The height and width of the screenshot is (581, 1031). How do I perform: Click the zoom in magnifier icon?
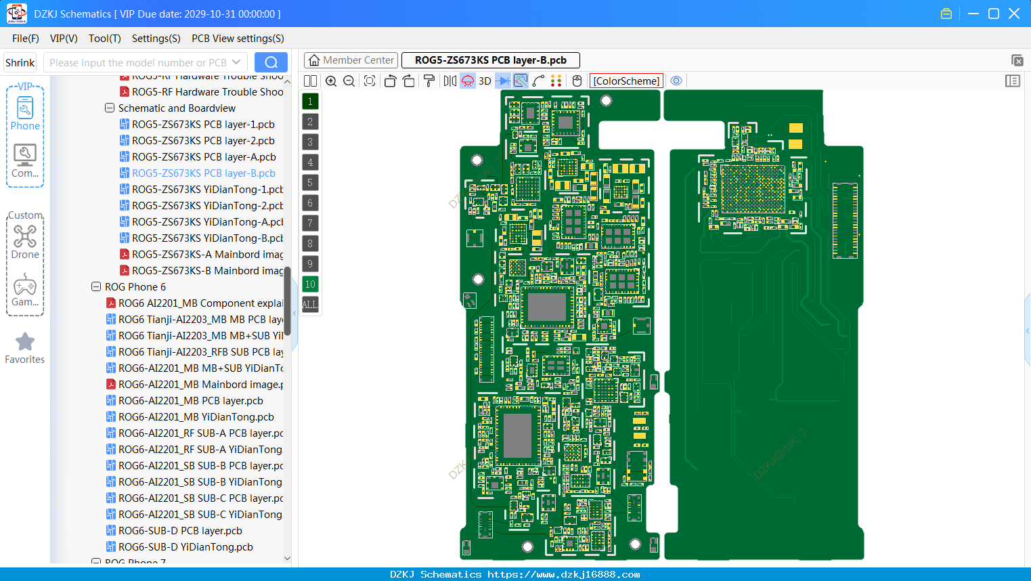coord(331,81)
